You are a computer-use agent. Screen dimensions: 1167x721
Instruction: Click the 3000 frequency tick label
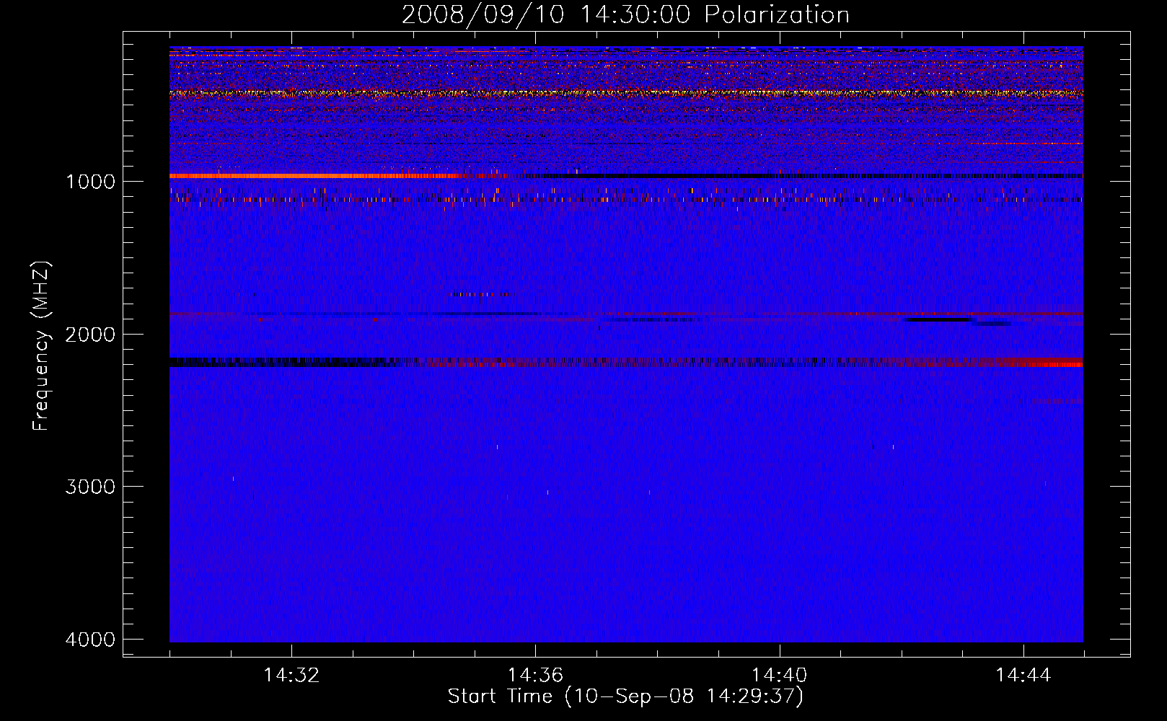(90, 487)
